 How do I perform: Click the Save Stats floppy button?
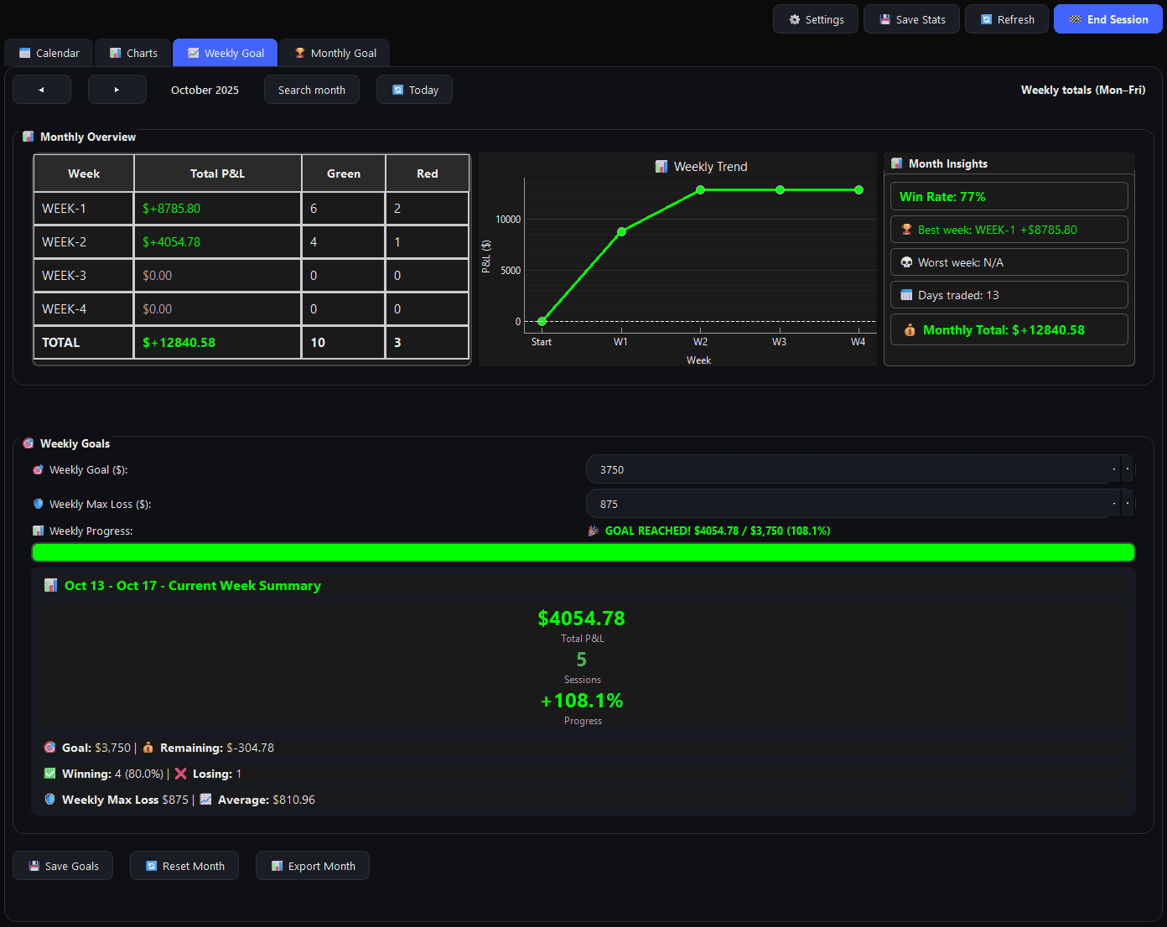(911, 19)
